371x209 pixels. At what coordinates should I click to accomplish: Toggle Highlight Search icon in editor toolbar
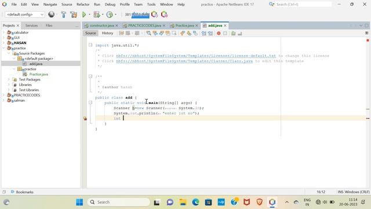click(x=168, y=33)
